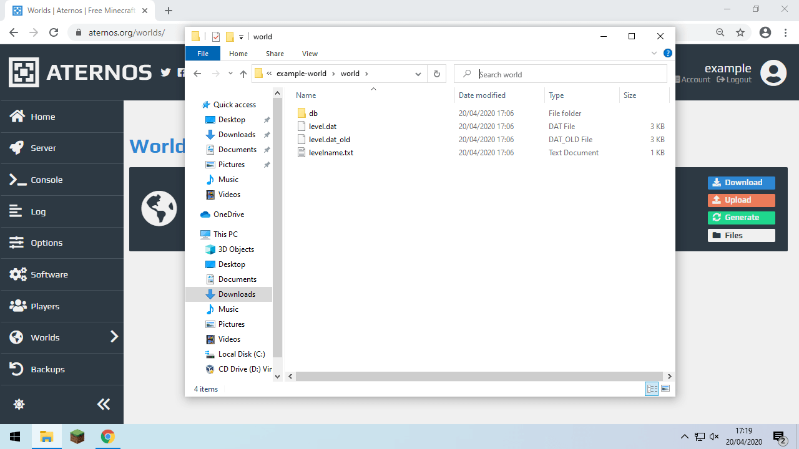Click the Chrome zoom magnifier icon
Image resolution: width=799 pixels, height=449 pixels.
[x=720, y=32]
